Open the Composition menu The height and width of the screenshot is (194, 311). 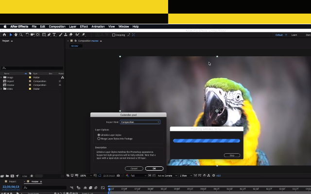click(57, 27)
